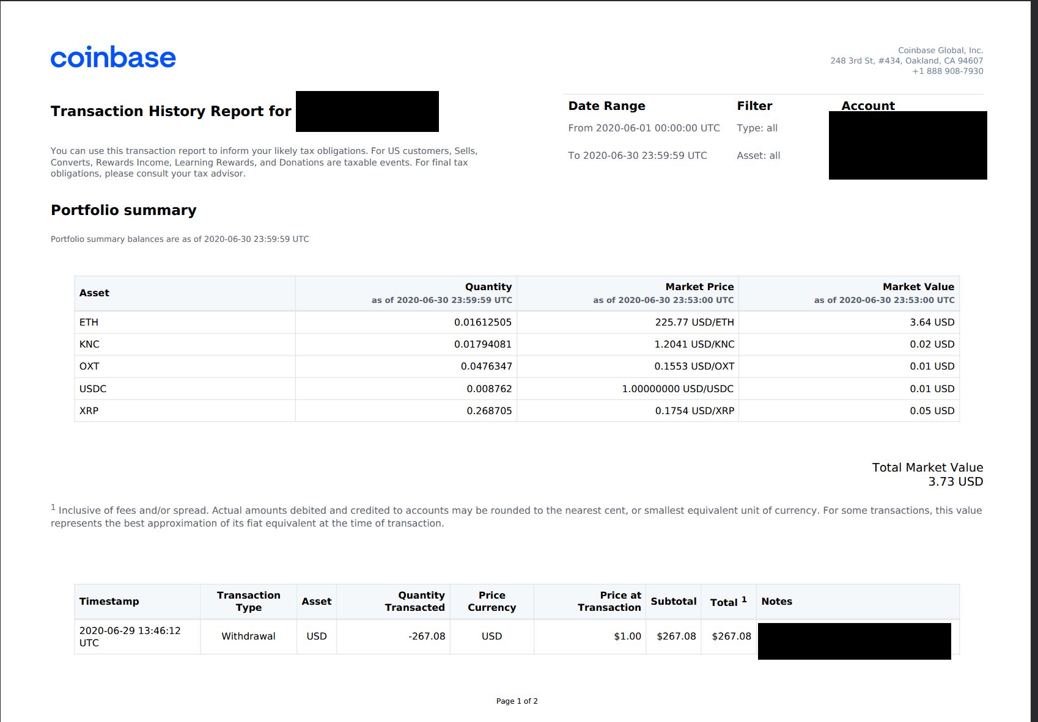This screenshot has width=1038, height=722.
Task: Click the 225.77 USD/ETH market price
Action: [694, 323]
